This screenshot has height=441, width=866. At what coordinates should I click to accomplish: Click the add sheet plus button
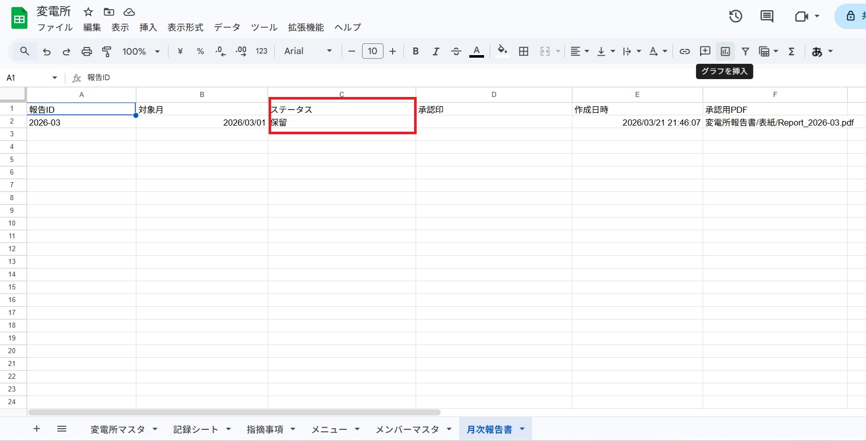(x=37, y=429)
